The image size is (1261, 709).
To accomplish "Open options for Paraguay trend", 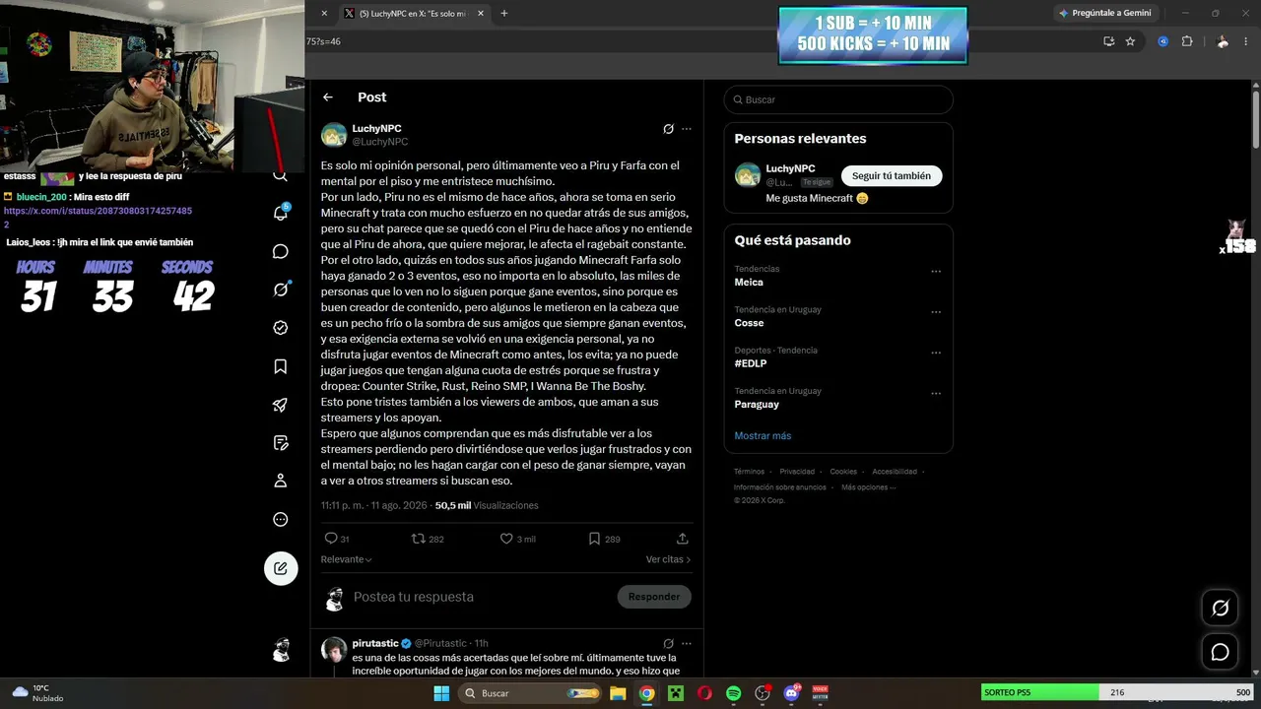I will [936, 394].
